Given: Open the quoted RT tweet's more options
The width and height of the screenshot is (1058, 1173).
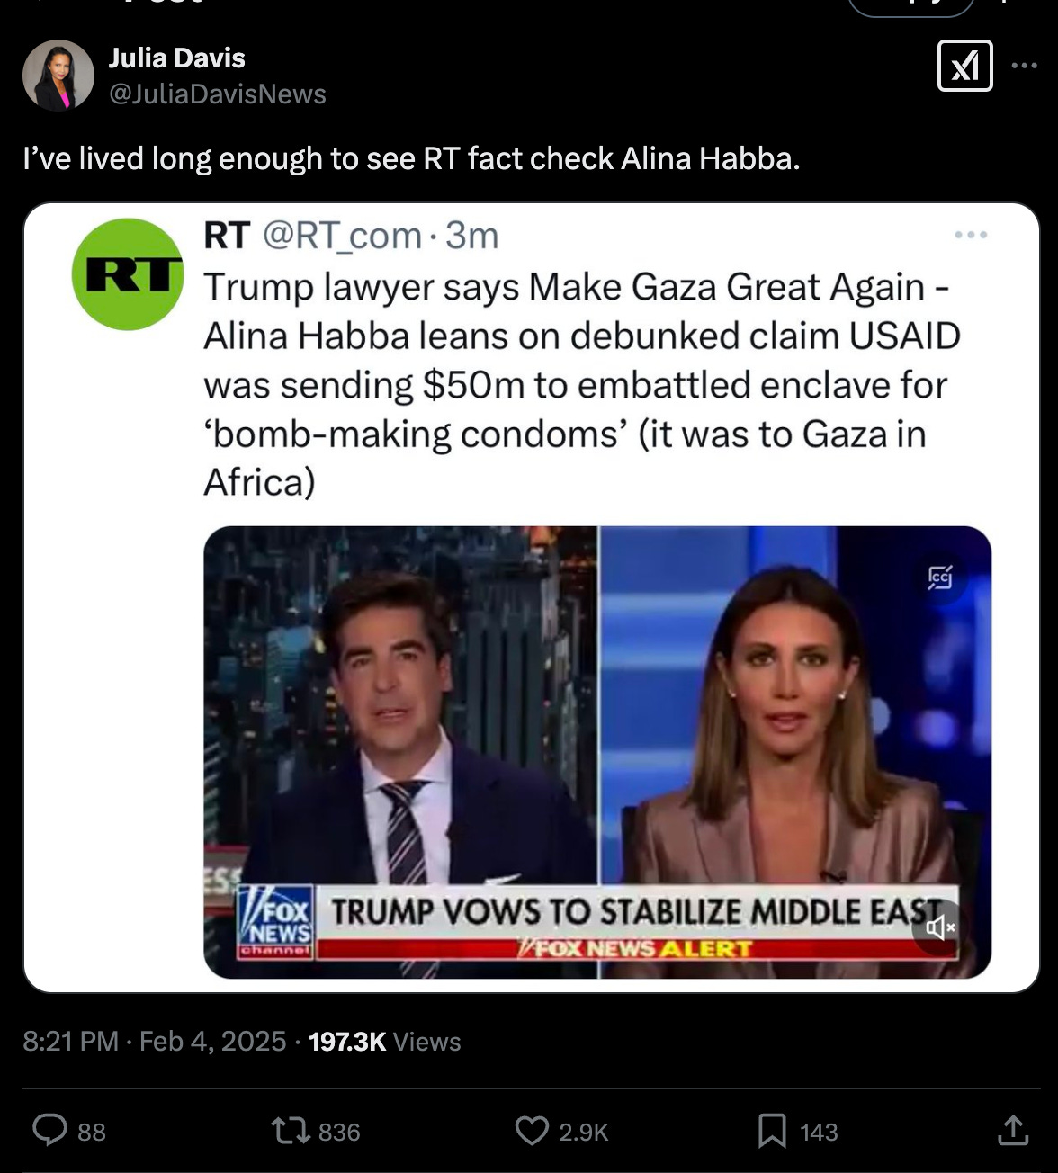Looking at the screenshot, I should [971, 235].
